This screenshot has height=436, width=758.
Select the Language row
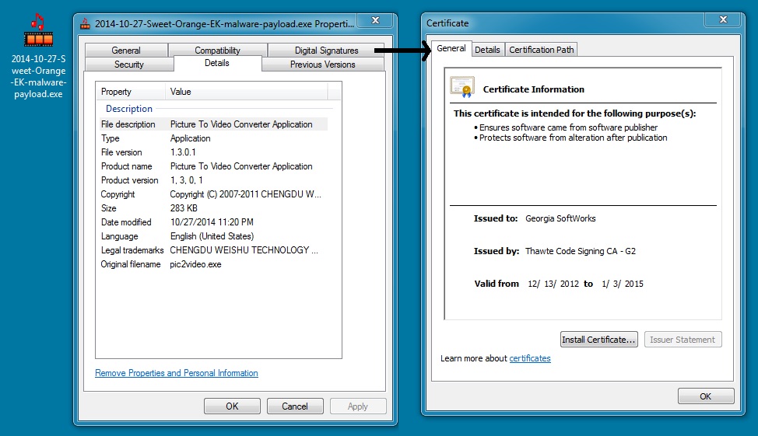213,236
